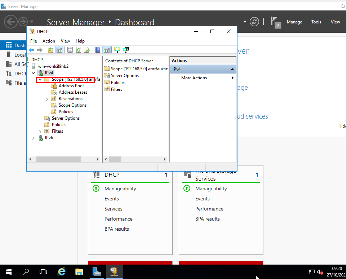Toggle Show/Hide Action Pane toolbar icon
The width and height of the screenshot is (347, 279).
(106, 50)
